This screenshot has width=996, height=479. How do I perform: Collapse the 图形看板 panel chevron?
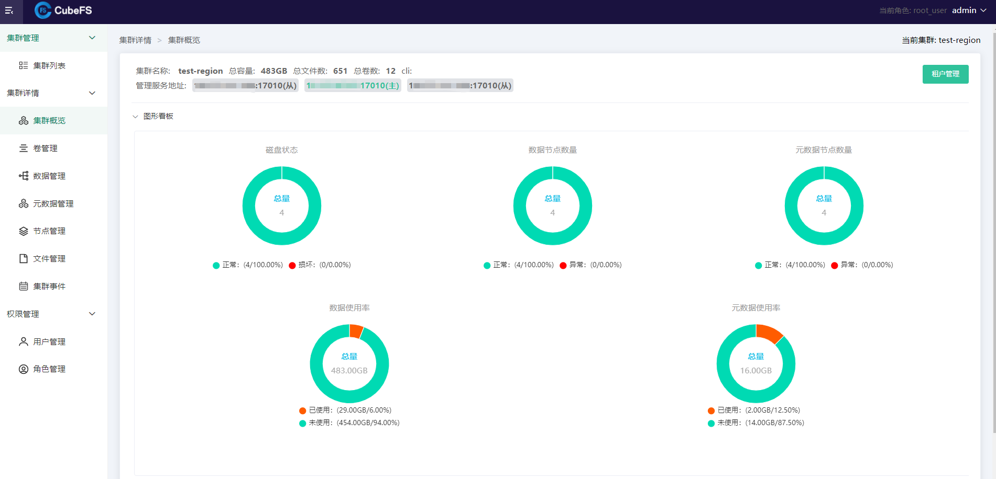click(135, 117)
